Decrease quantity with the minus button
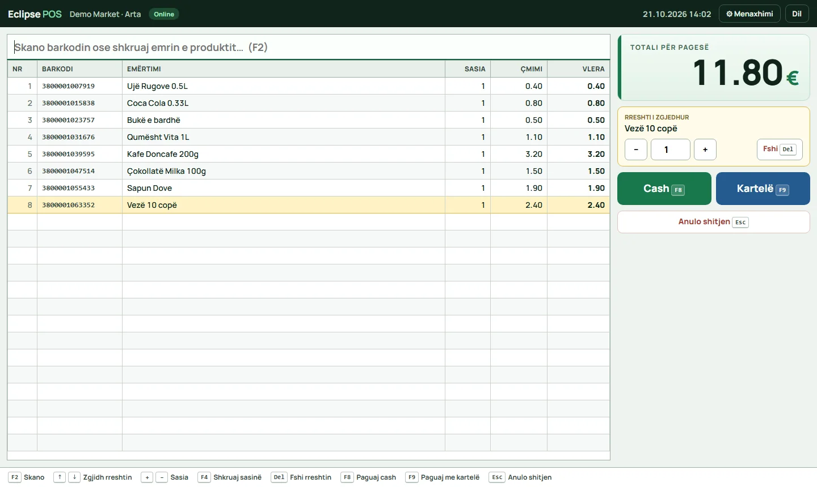 [636, 149]
